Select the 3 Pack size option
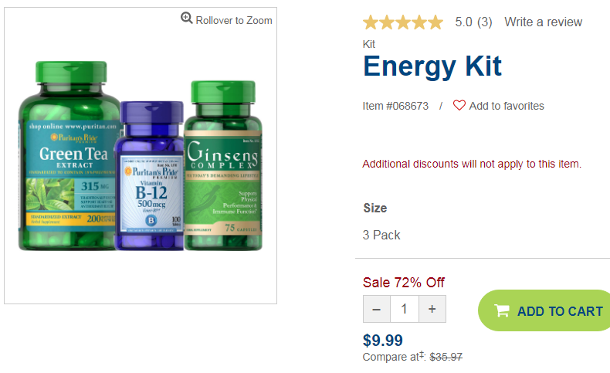 pos(381,235)
